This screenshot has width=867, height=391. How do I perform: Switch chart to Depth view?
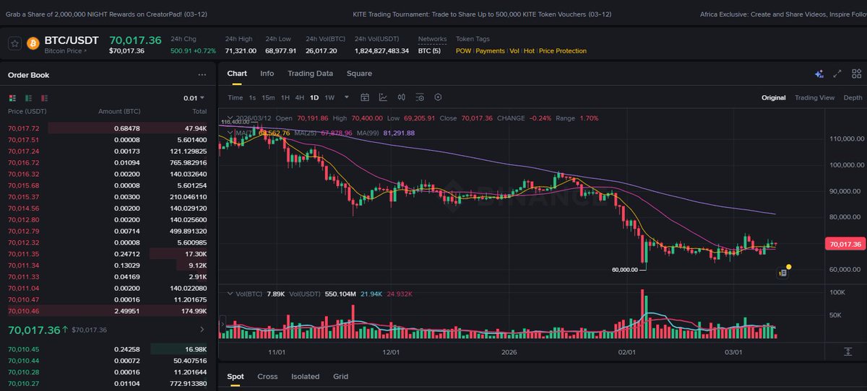pyautogui.click(x=853, y=97)
